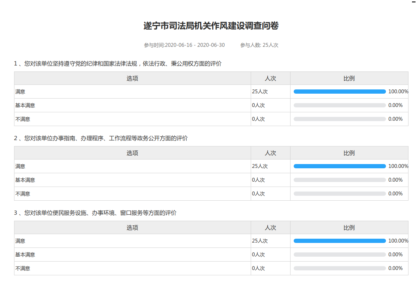Click the 人次 column header in question 2 table
This screenshot has height=282, width=418.
(x=270, y=153)
